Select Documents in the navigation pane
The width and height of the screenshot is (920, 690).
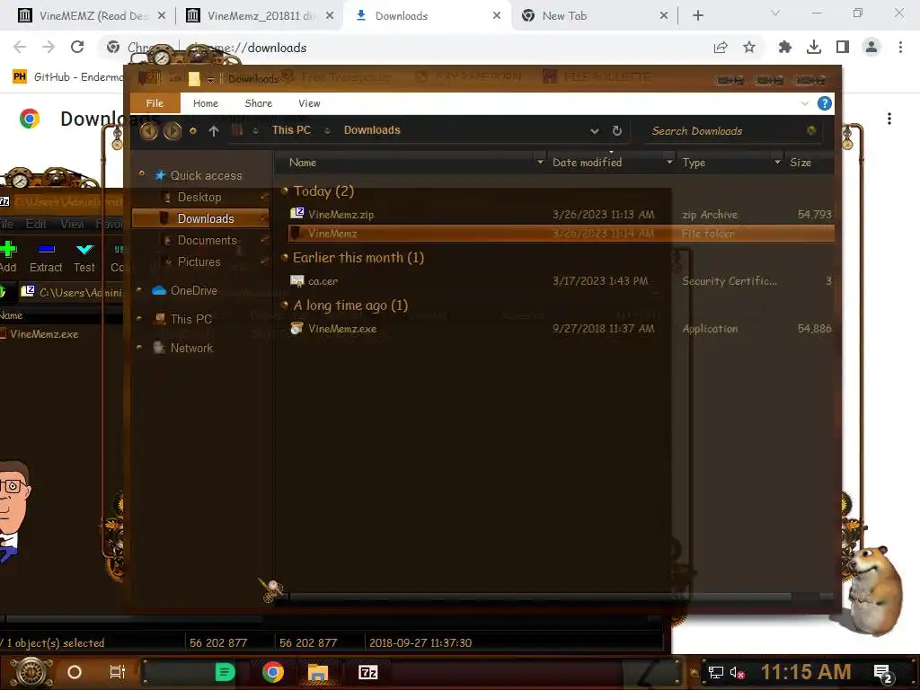tap(208, 240)
